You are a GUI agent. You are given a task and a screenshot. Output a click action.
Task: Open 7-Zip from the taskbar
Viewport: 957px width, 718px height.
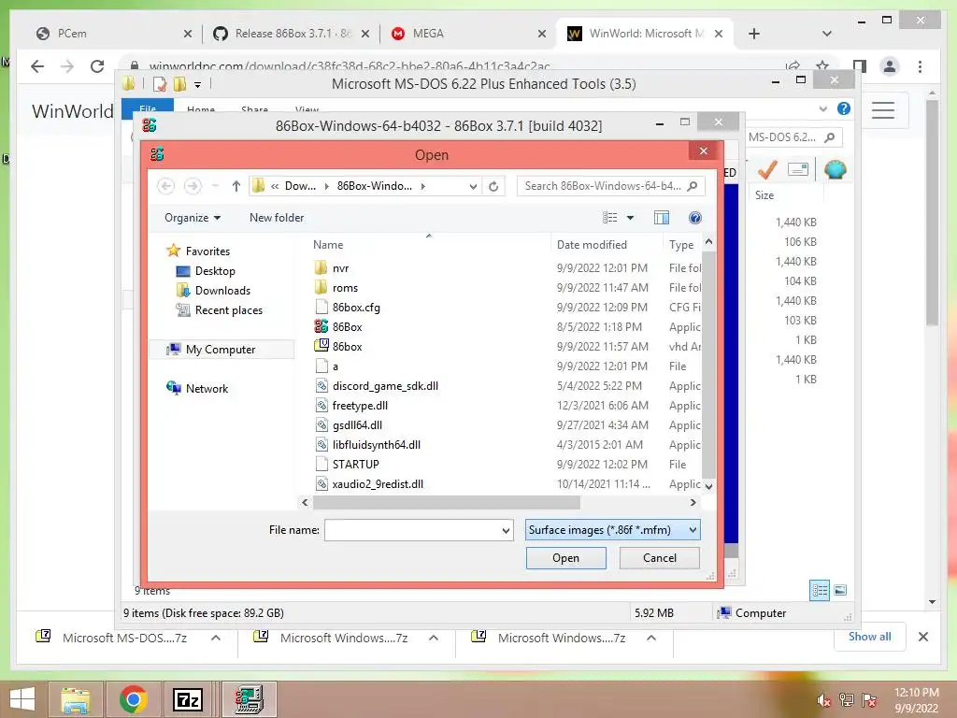[188, 699]
